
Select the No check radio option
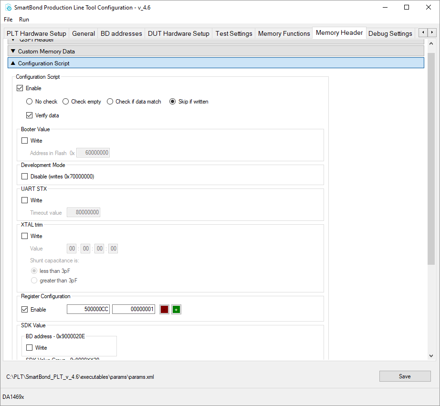click(x=29, y=102)
